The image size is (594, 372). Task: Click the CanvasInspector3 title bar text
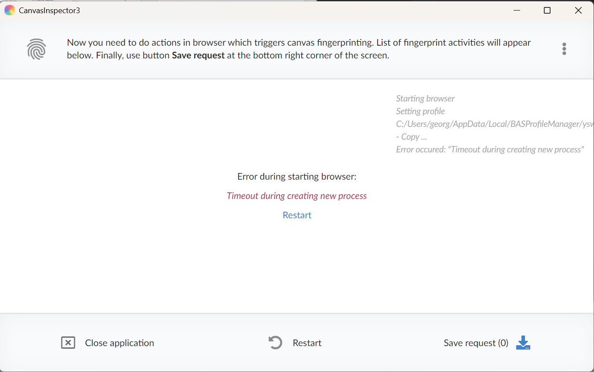(x=48, y=10)
